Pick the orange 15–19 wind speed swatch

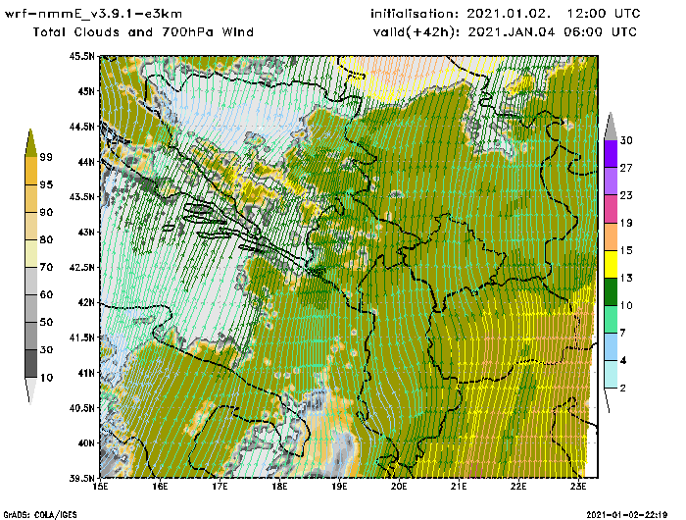[611, 236]
